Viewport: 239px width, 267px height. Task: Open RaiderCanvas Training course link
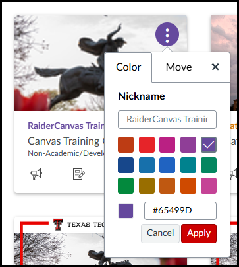pos(66,126)
